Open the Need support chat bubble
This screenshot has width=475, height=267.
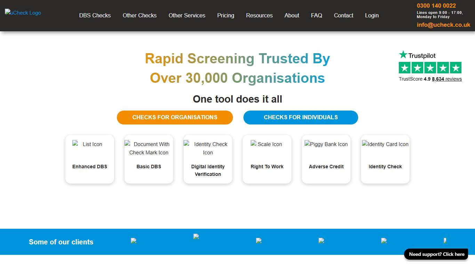pos(436,254)
